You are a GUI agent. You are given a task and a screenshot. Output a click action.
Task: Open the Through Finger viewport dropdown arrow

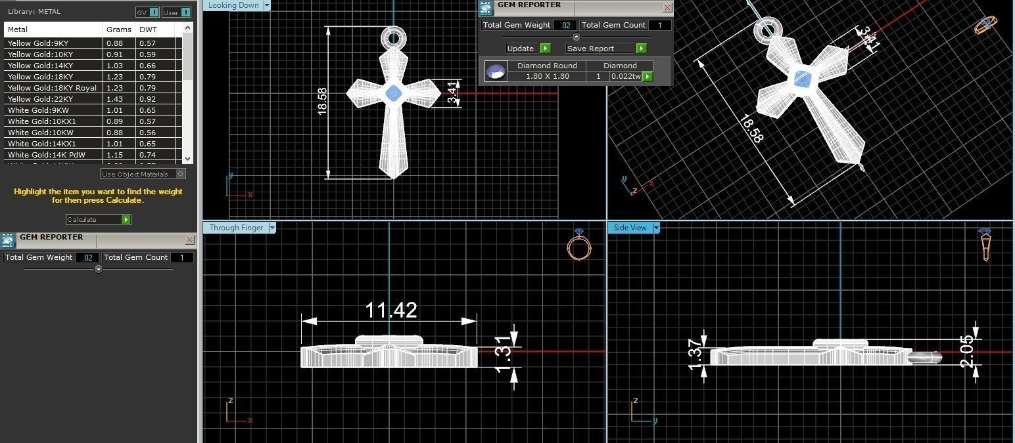[272, 228]
